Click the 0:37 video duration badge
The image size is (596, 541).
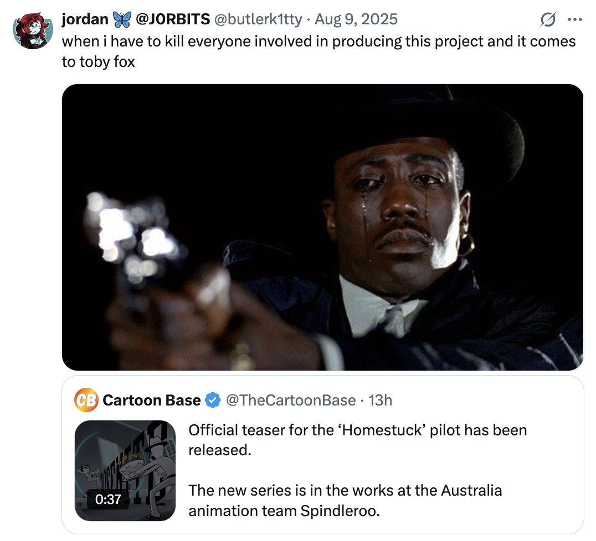pyautogui.click(x=108, y=499)
